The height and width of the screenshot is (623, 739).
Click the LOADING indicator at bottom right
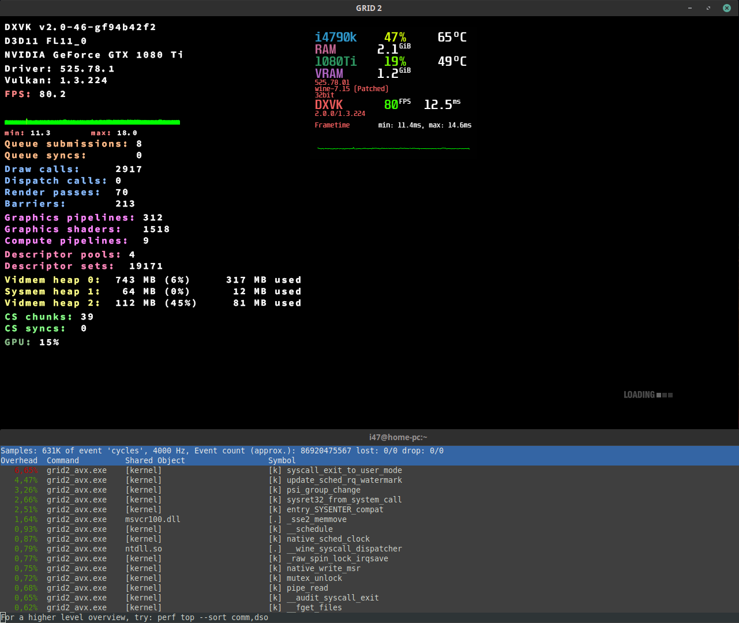tap(639, 395)
